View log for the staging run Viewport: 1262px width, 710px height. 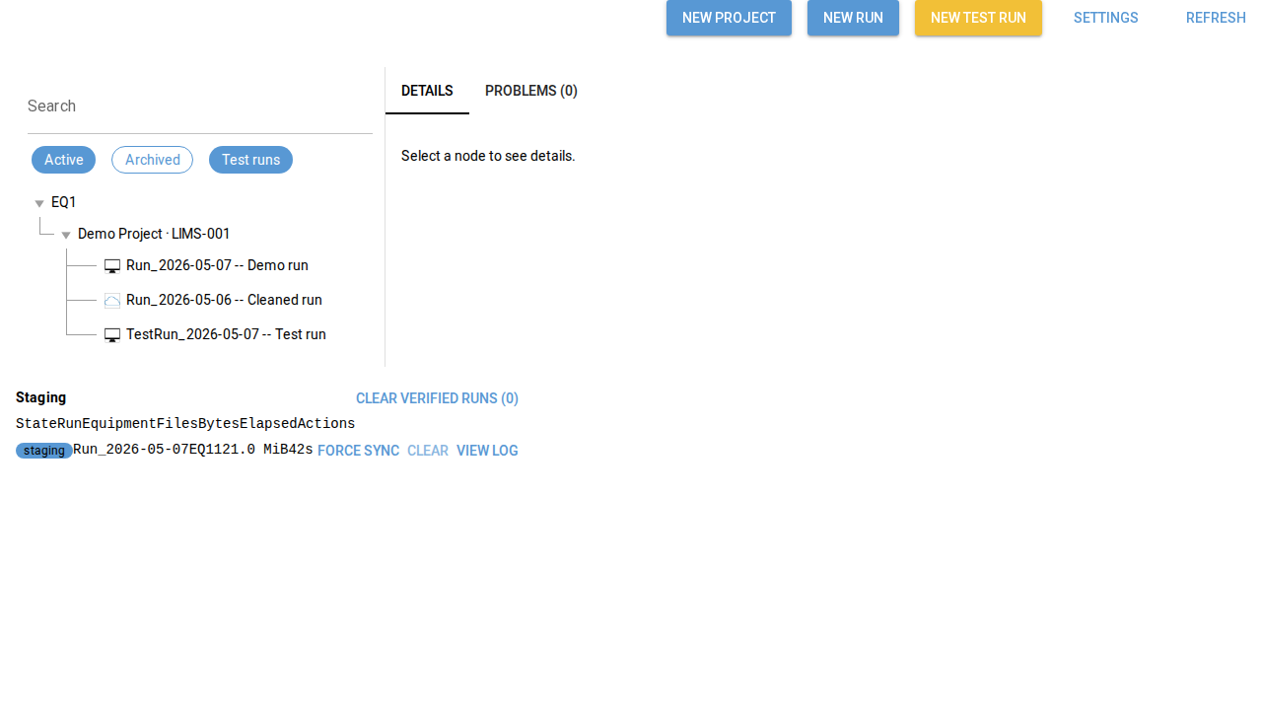487,451
